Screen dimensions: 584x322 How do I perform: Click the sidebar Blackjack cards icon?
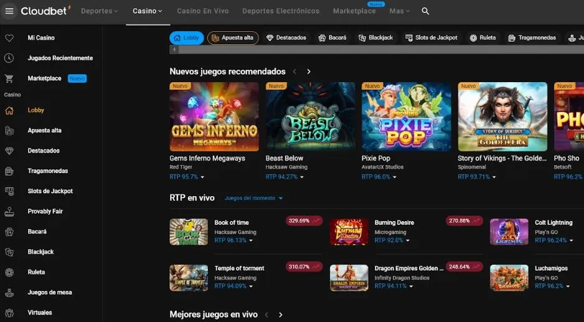coord(9,252)
